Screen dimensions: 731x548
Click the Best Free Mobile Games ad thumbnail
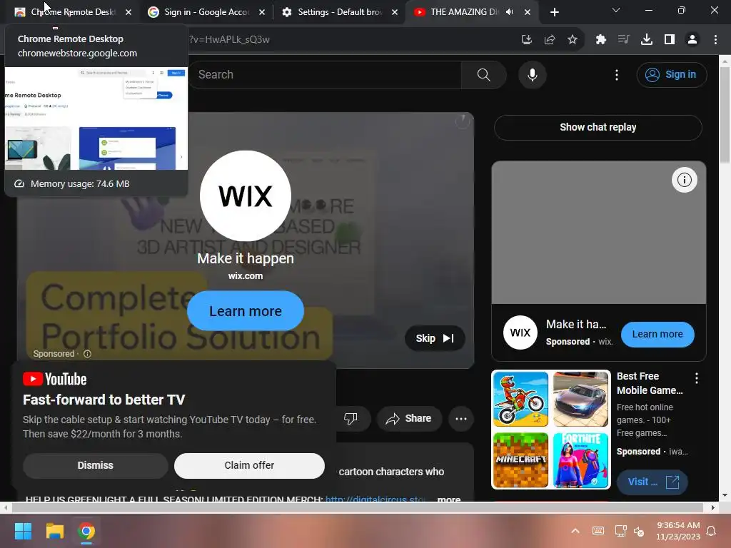pyautogui.click(x=550, y=430)
